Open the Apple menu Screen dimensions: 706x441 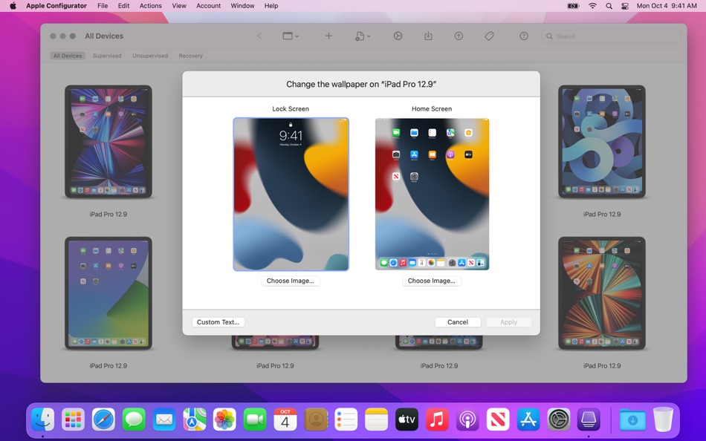[13, 6]
